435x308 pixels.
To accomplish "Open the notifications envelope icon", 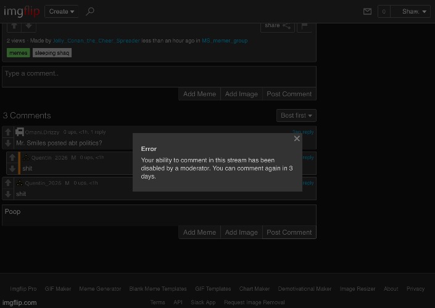I will point(368,11).
